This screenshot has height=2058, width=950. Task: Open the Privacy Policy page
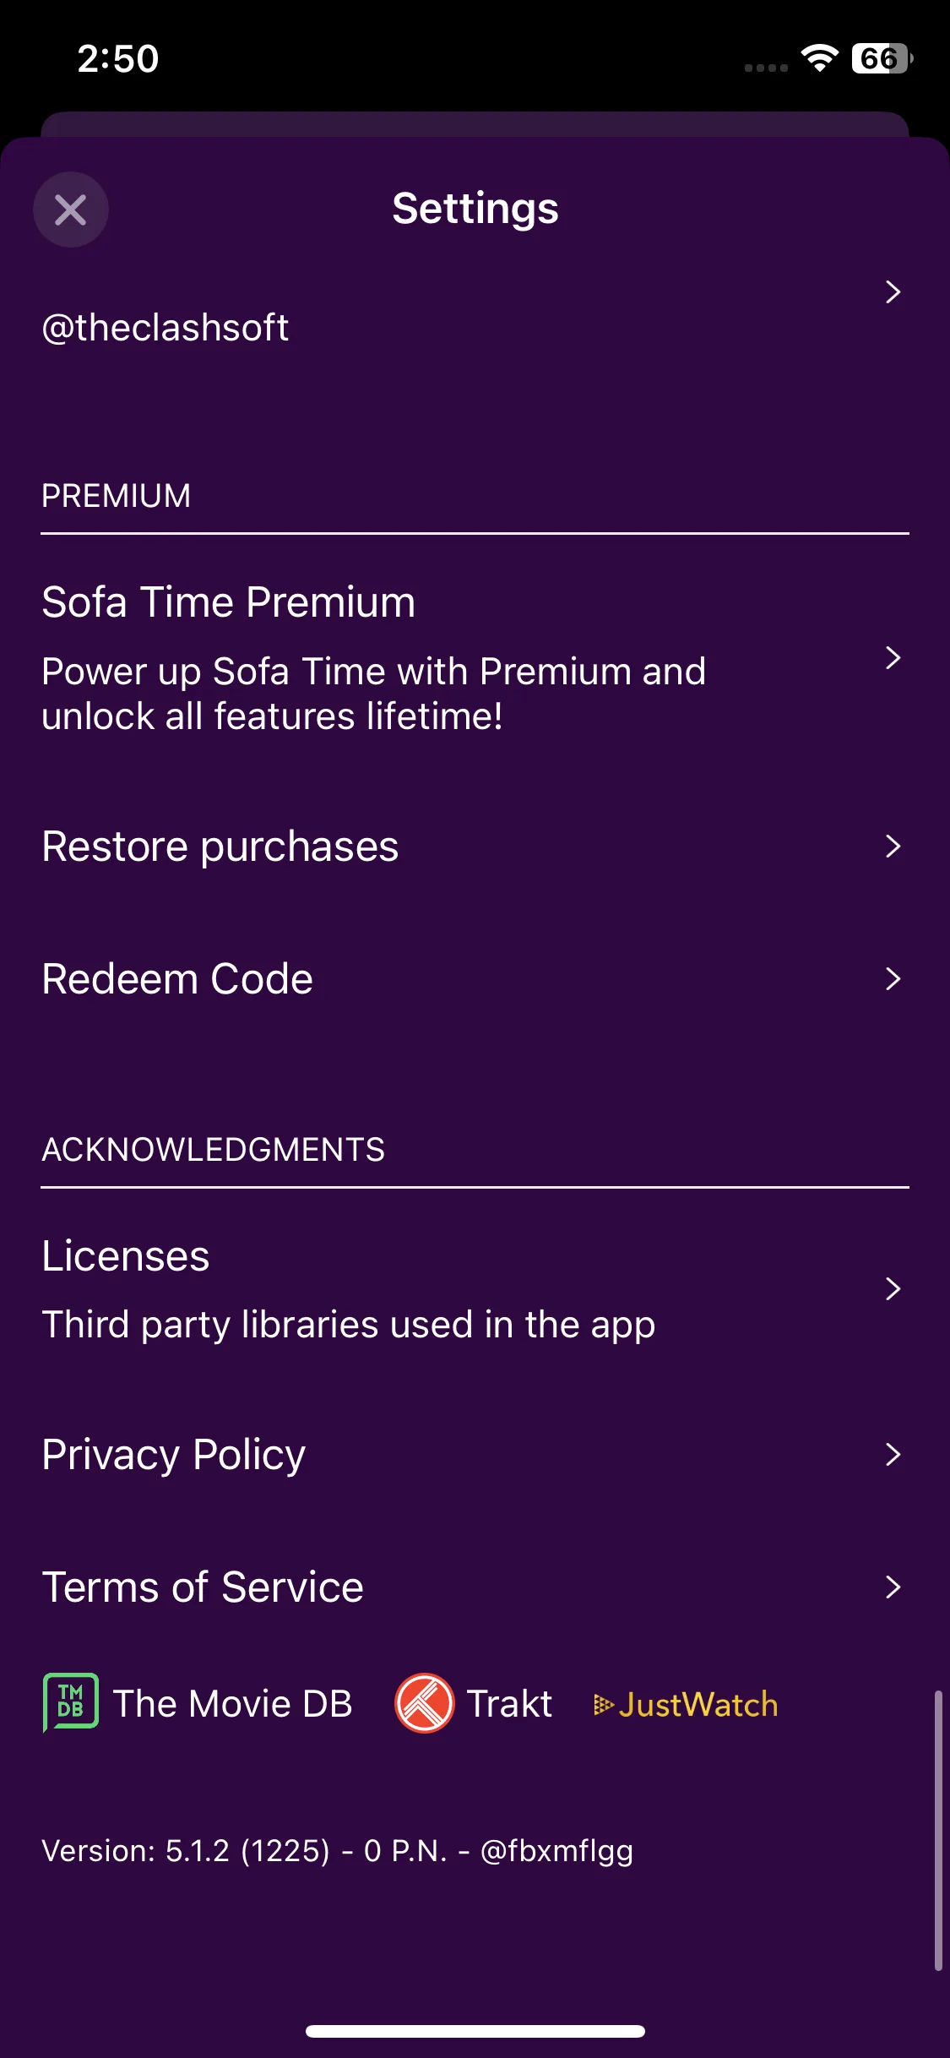click(174, 1455)
